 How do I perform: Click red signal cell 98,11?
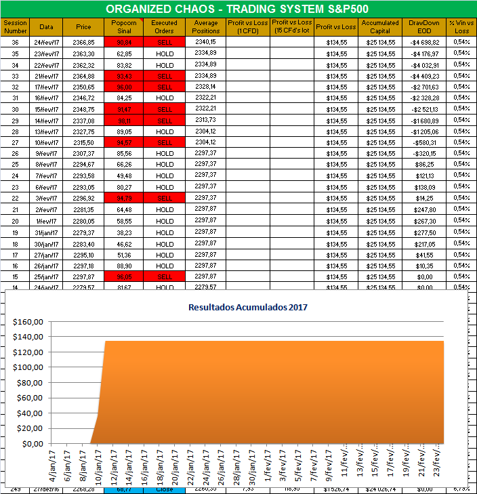click(x=124, y=121)
